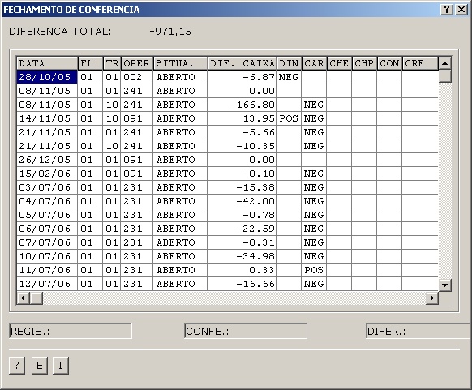Click the -0.10 difference value
This screenshot has width=472, height=390.
point(259,174)
